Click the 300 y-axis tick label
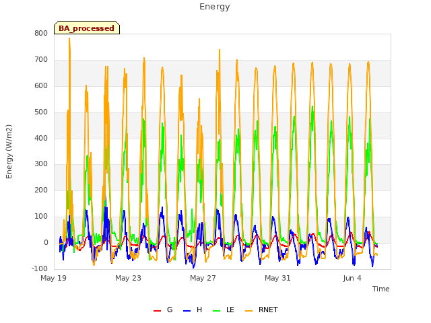 click(x=41, y=164)
